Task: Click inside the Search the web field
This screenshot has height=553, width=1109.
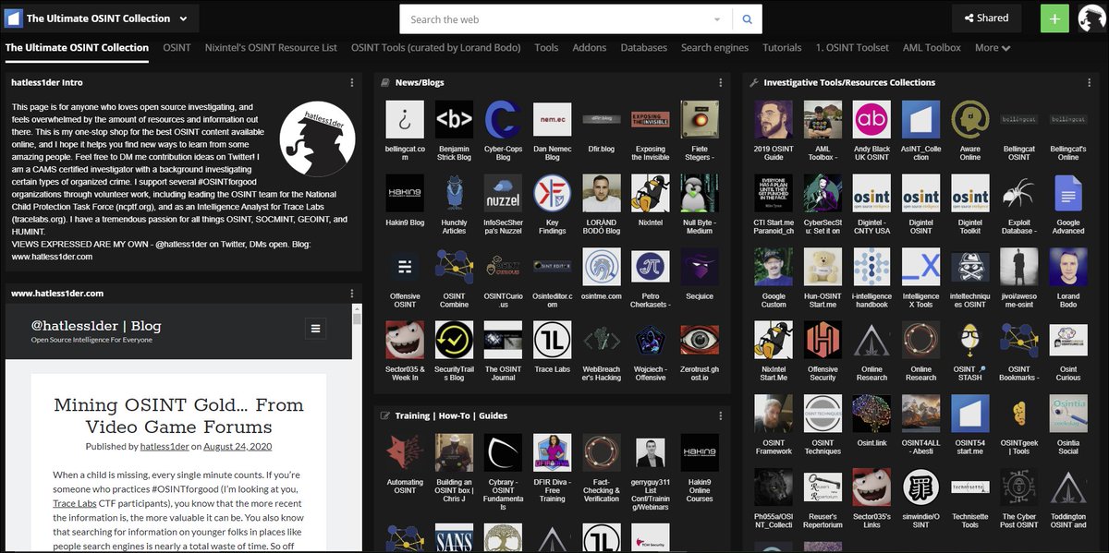Action: pyautogui.click(x=554, y=18)
